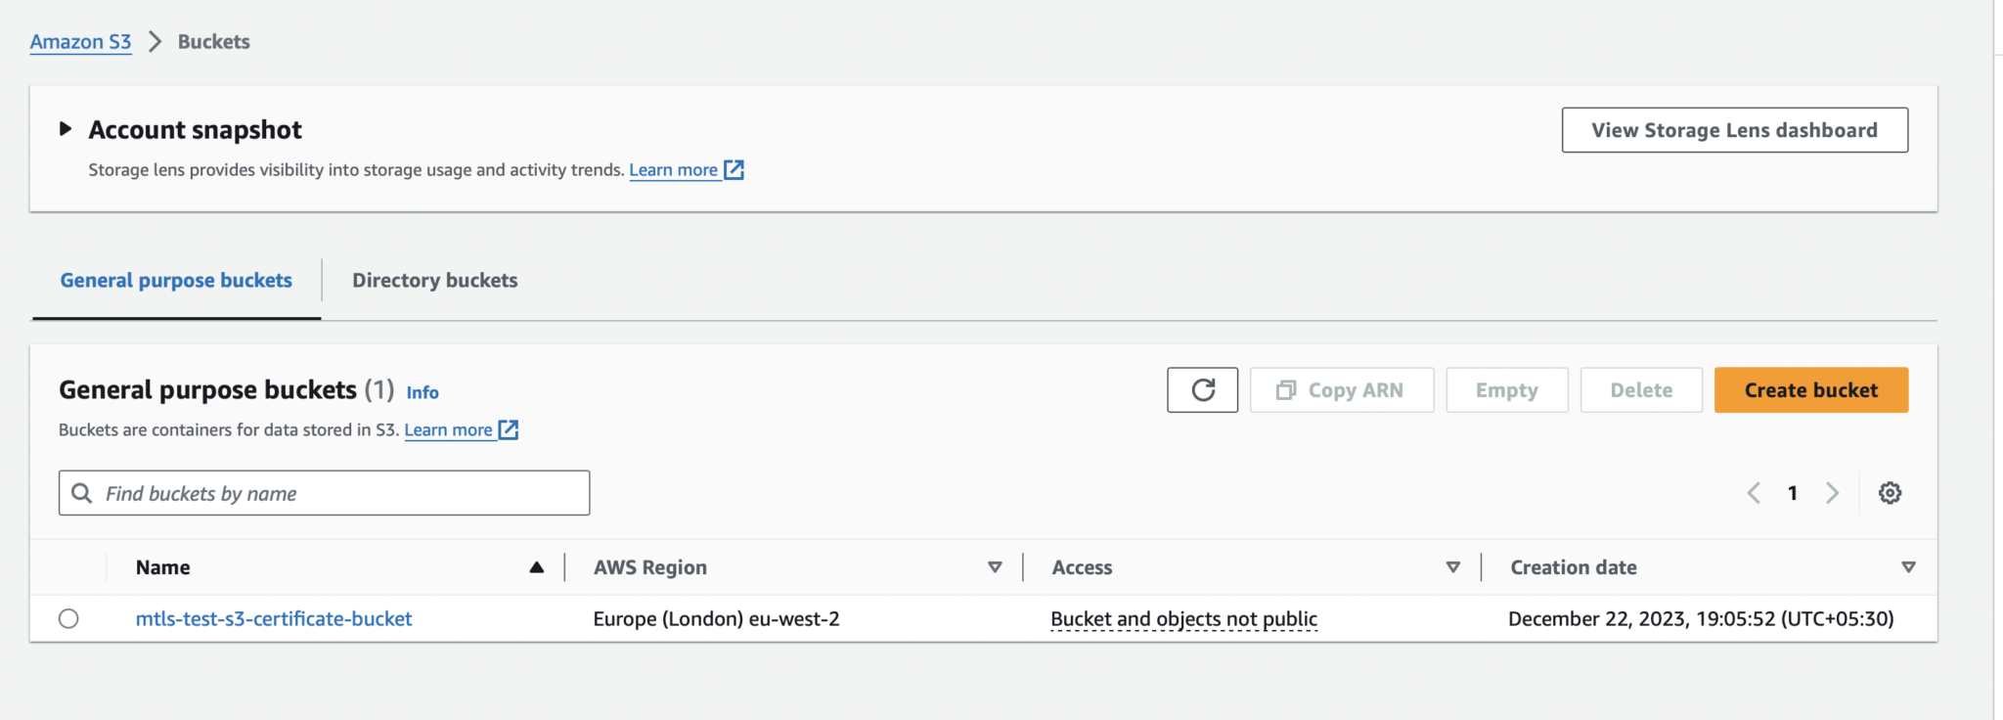Refresh the buckets list

1203,389
